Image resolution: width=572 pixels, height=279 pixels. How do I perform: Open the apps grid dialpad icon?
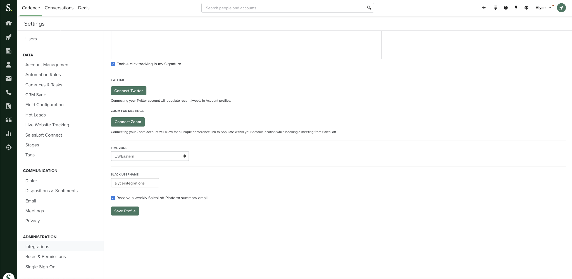point(495,8)
